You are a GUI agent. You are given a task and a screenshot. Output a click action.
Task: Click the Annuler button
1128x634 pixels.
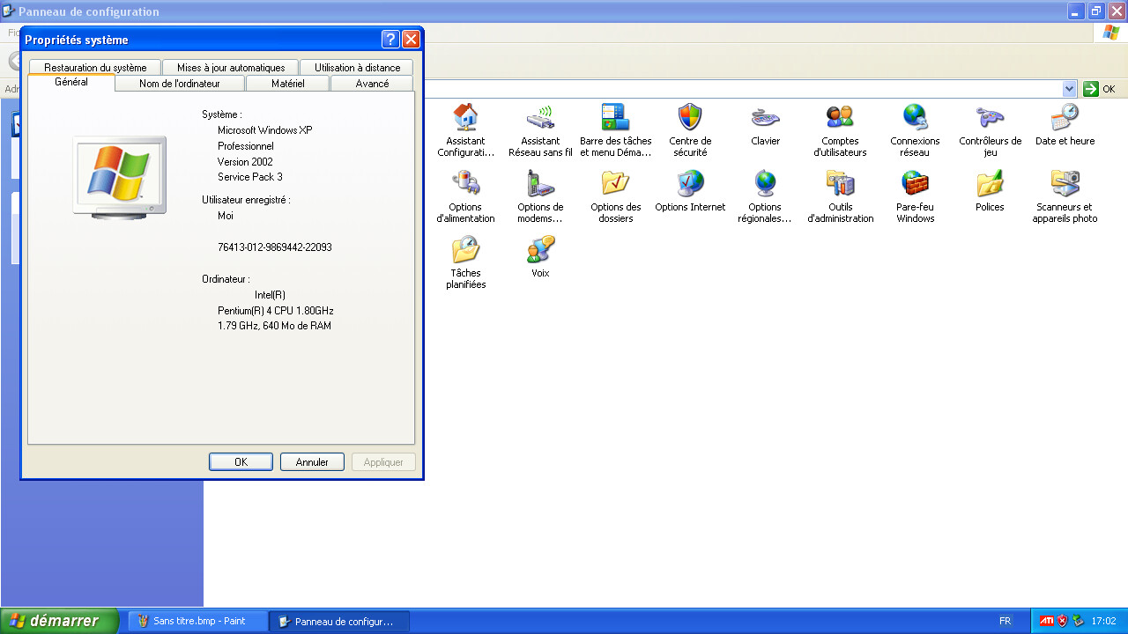(312, 462)
